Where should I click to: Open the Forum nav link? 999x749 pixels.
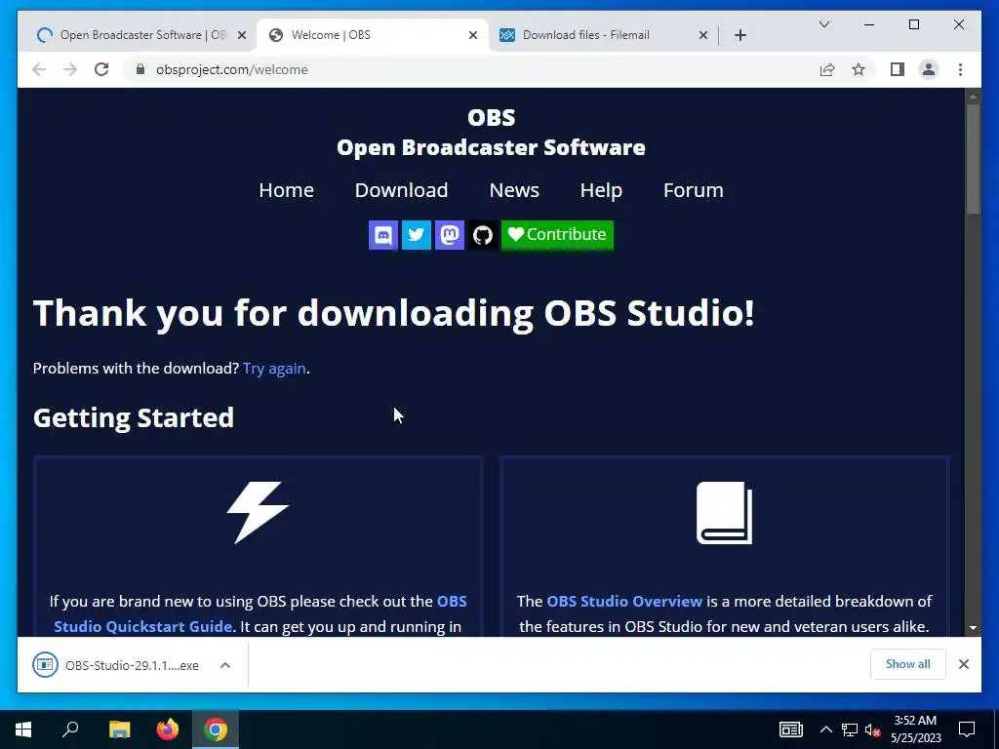[x=694, y=190]
